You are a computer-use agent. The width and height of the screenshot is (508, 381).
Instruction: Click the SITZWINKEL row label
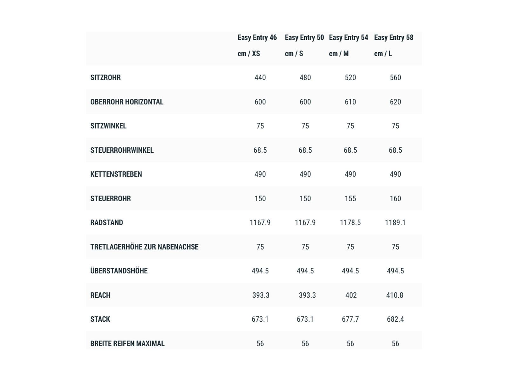coord(108,126)
